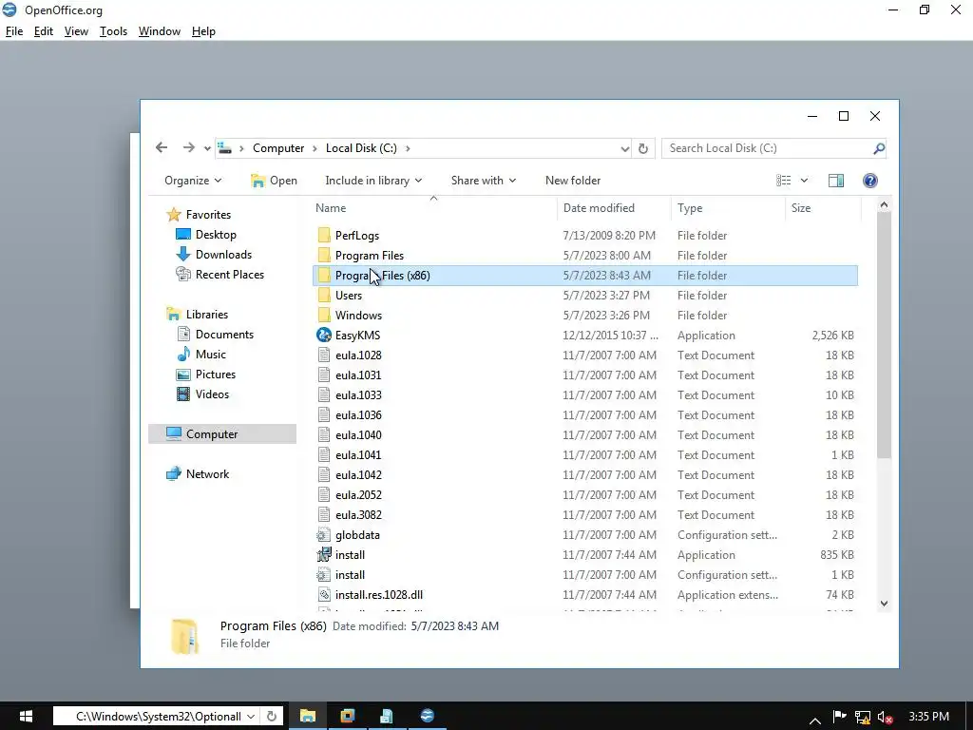This screenshot has width=973, height=730.
Task: Expand the address bar history dropdown
Action: (x=624, y=148)
